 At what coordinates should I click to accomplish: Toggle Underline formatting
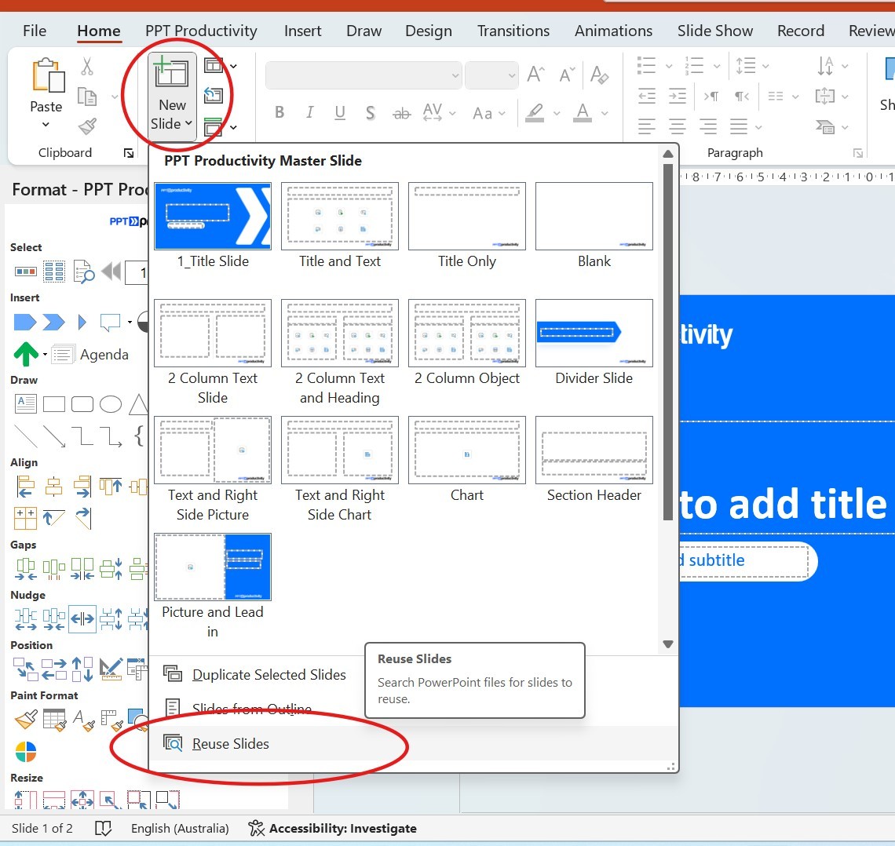coord(340,112)
